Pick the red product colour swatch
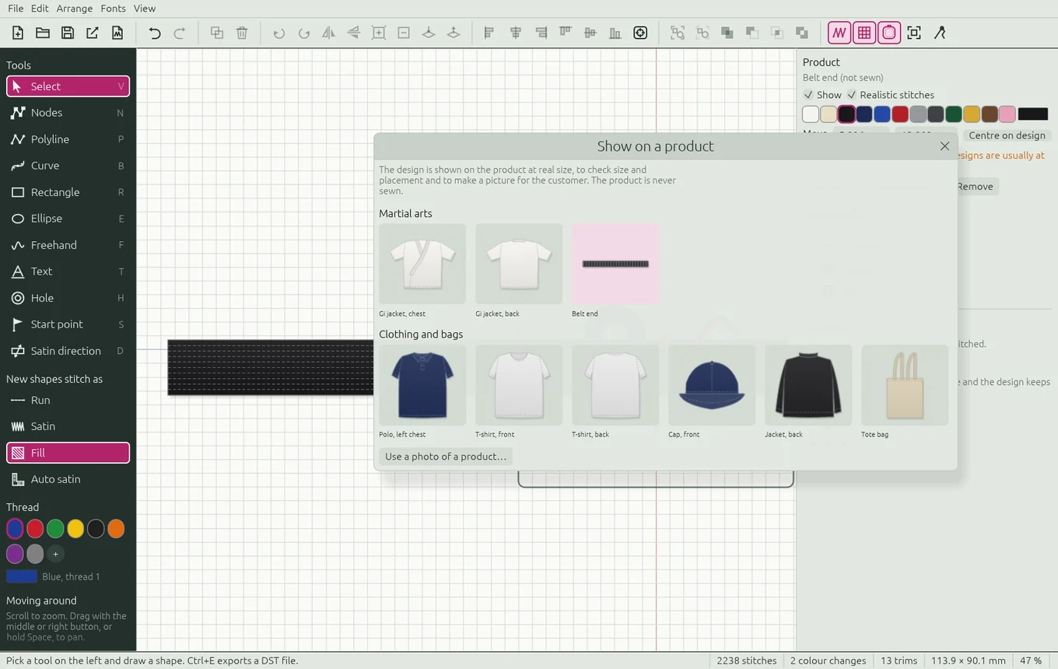Viewport: 1058px width, 669px height. (900, 114)
